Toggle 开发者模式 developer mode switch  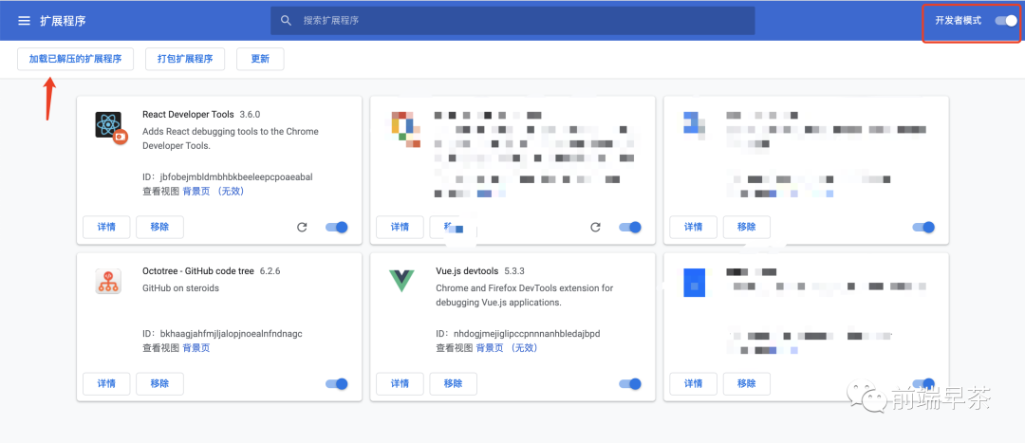[x=1006, y=21]
